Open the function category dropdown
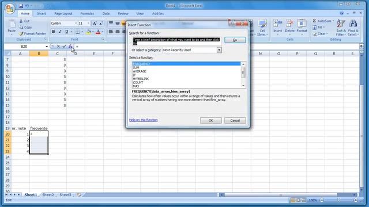The height and width of the screenshot is (207, 369). 219,50
